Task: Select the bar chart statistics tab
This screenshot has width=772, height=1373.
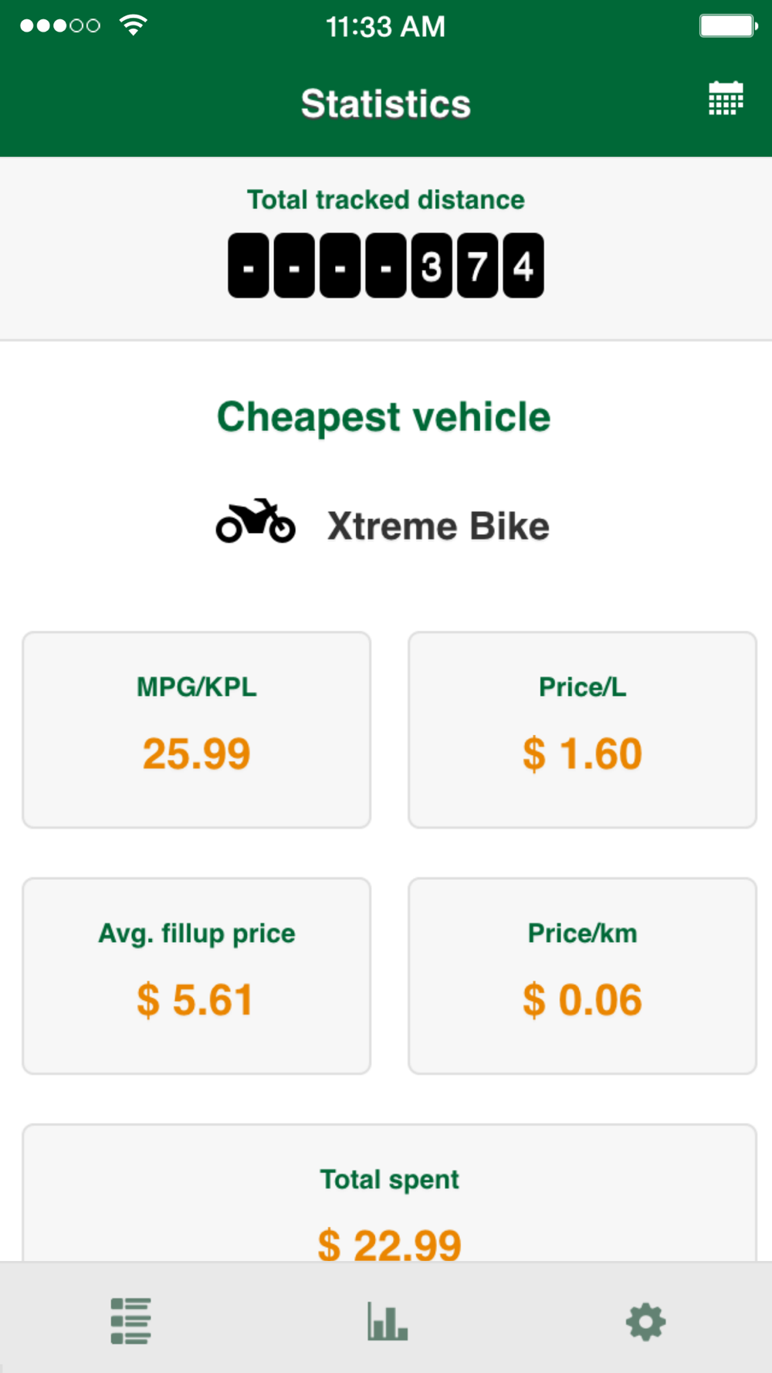Action: pyautogui.click(x=388, y=1320)
